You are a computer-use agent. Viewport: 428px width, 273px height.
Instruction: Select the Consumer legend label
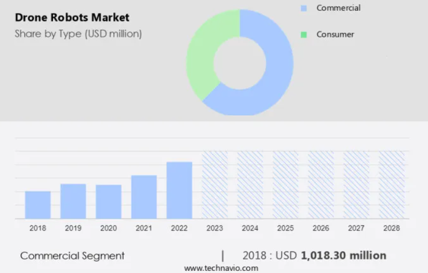pyautogui.click(x=335, y=34)
